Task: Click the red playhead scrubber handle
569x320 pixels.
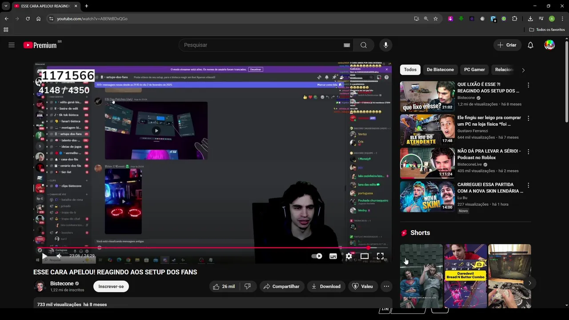Action: (369, 248)
